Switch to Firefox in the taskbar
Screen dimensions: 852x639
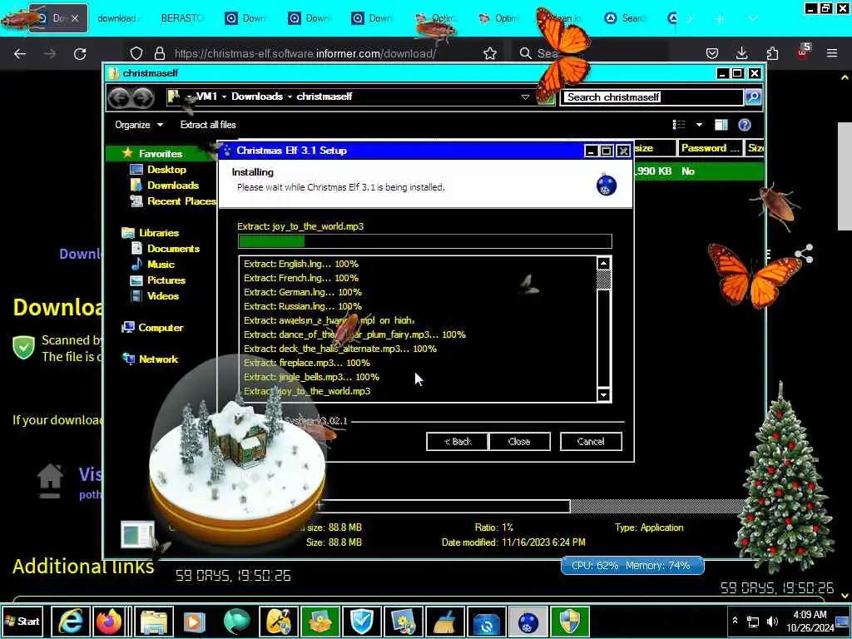109,622
